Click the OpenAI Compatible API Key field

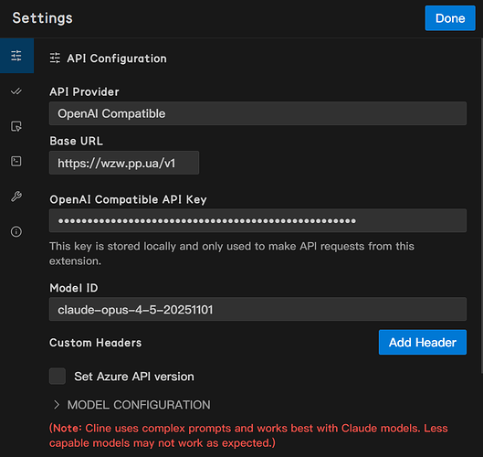pyautogui.click(x=257, y=220)
